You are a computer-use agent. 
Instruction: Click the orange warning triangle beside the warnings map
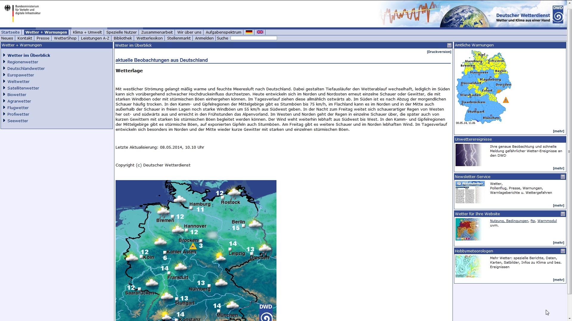click(506, 100)
